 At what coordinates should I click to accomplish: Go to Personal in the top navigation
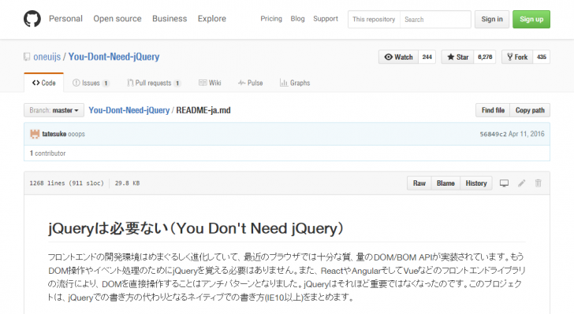[x=66, y=19]
